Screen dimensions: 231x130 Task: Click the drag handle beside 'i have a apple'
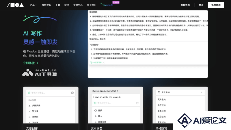(90, 91)
